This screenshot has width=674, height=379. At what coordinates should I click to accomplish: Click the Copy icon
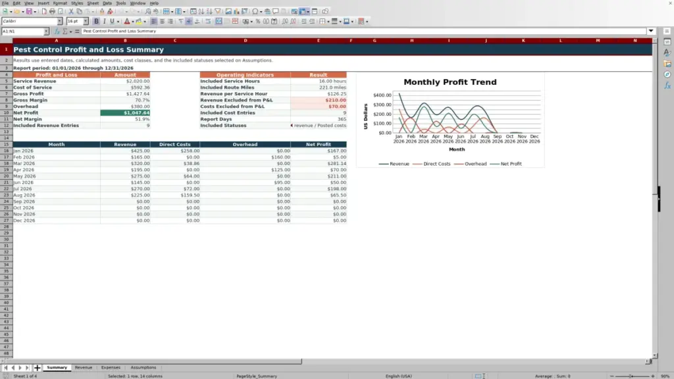pos(79,12)
